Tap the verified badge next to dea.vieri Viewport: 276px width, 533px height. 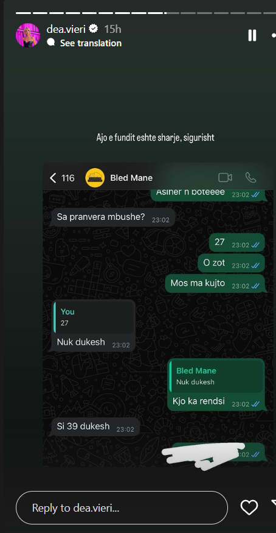(x=94, y=29)
